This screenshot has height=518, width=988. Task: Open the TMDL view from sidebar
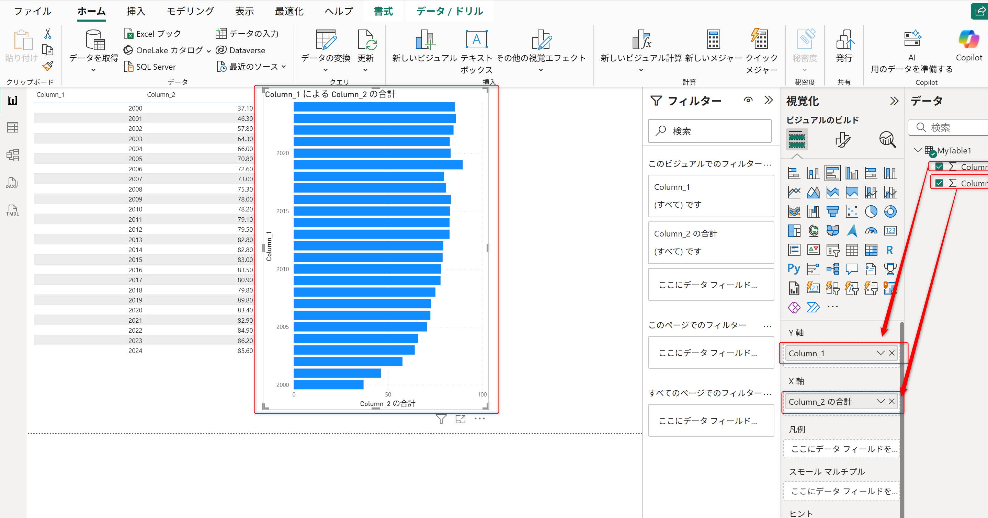coord(12,210)
